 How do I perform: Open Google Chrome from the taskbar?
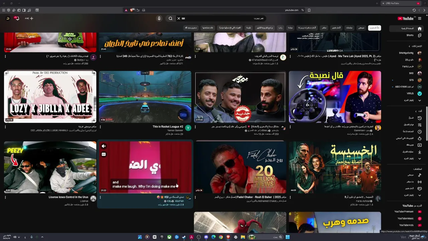[x=221, y=237]
